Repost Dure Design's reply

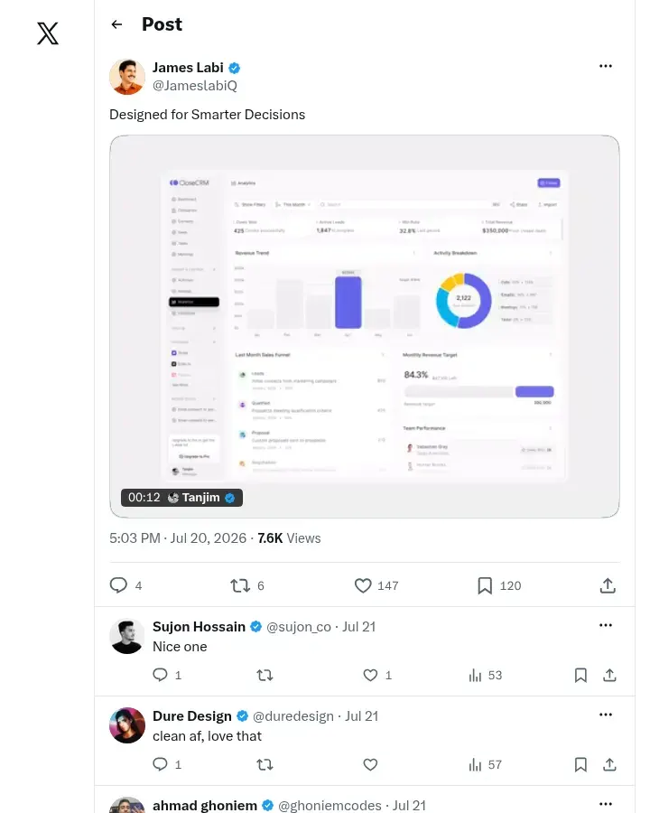265,765
